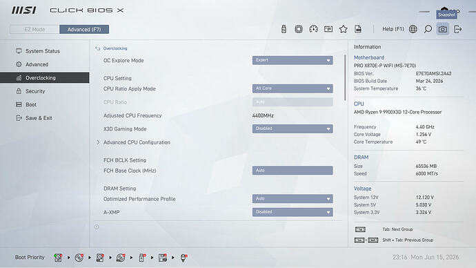Click the settings list vertical scrollbar
The width and height of the screenshot is (476, 268).
click(345, 78)
